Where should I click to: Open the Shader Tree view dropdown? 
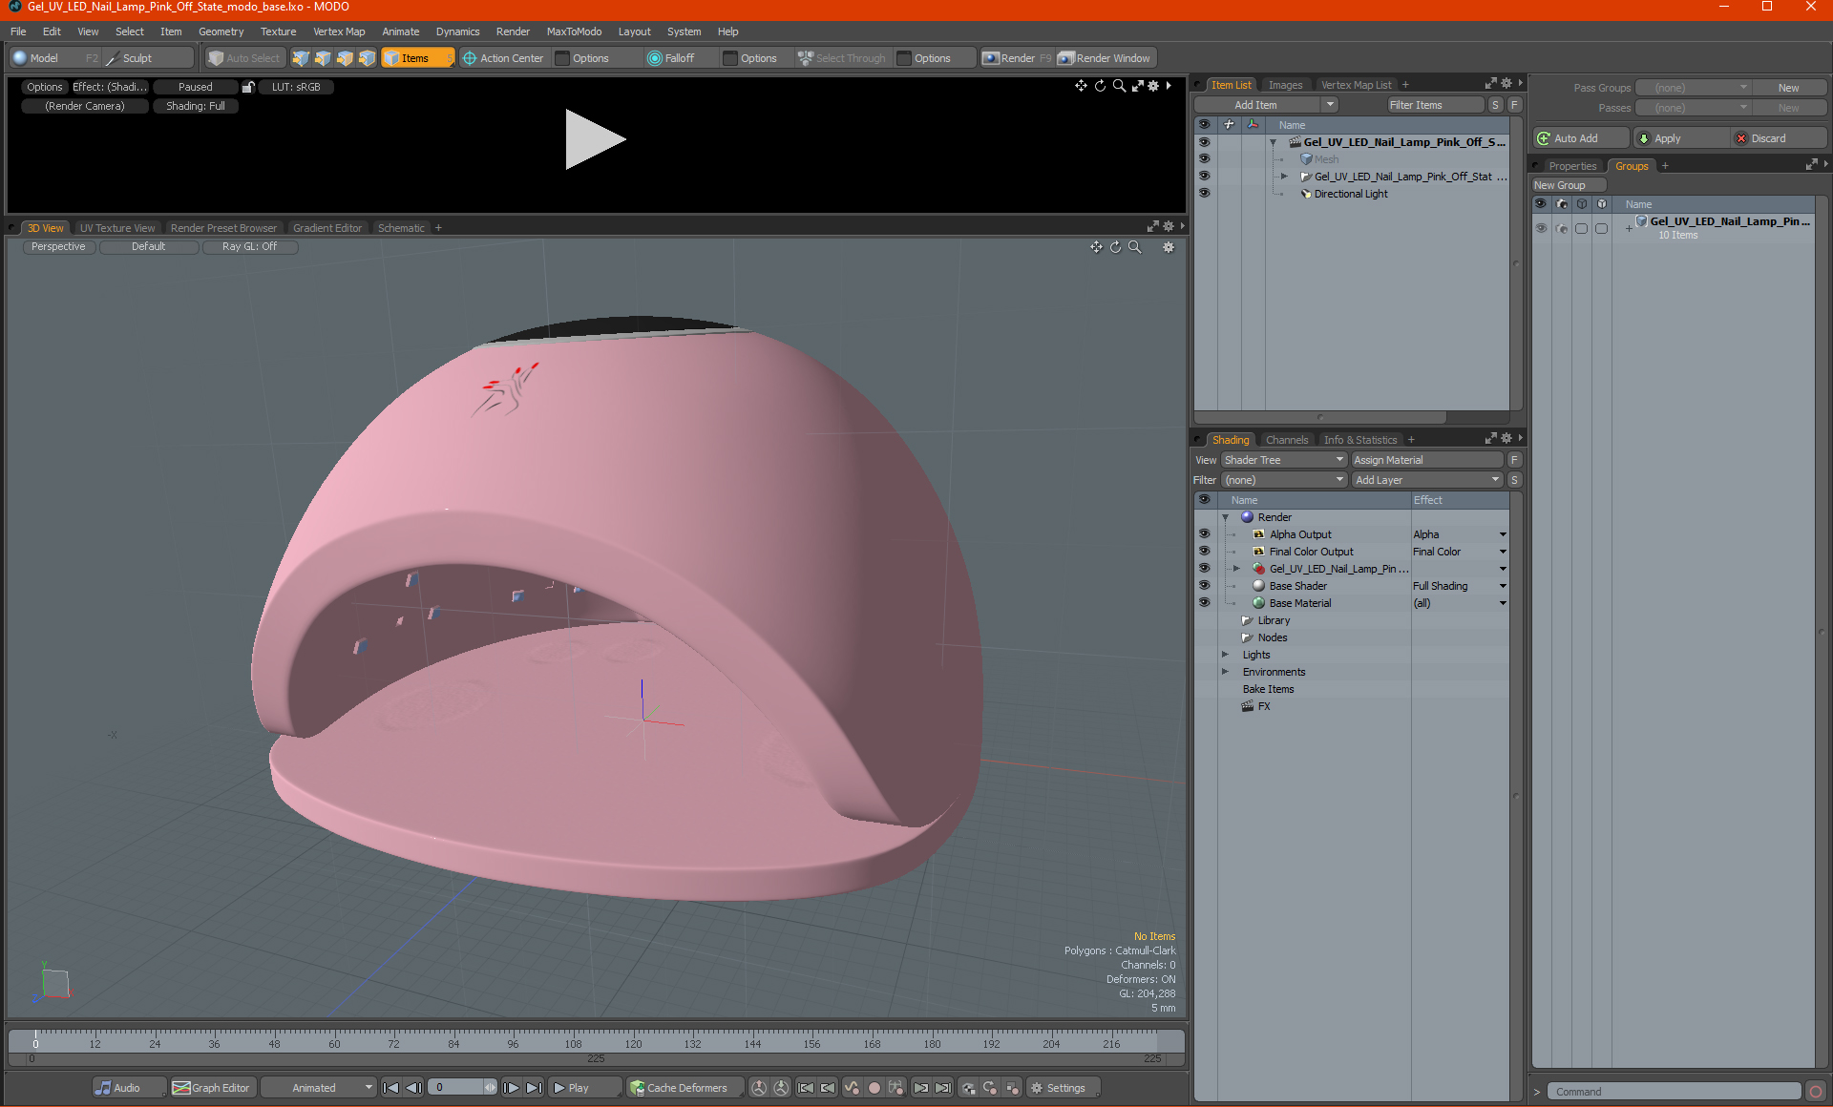(1283, 460)
